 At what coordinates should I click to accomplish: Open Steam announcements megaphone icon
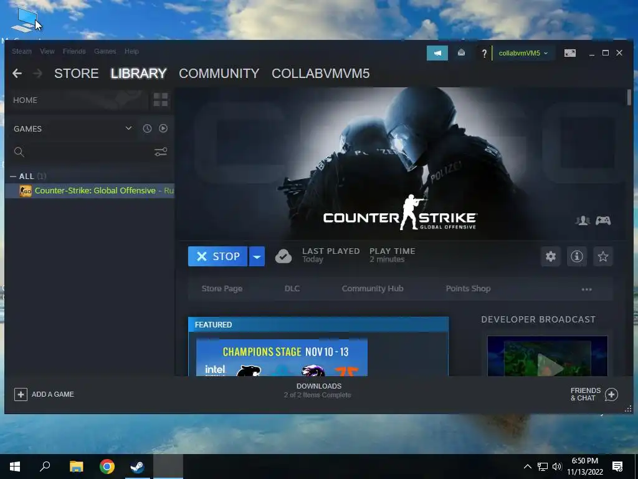(437, 53)
